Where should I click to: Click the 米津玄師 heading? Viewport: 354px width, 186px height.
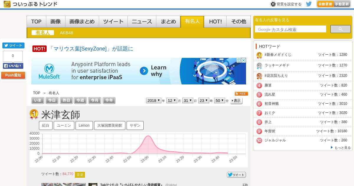coord(61,115)
